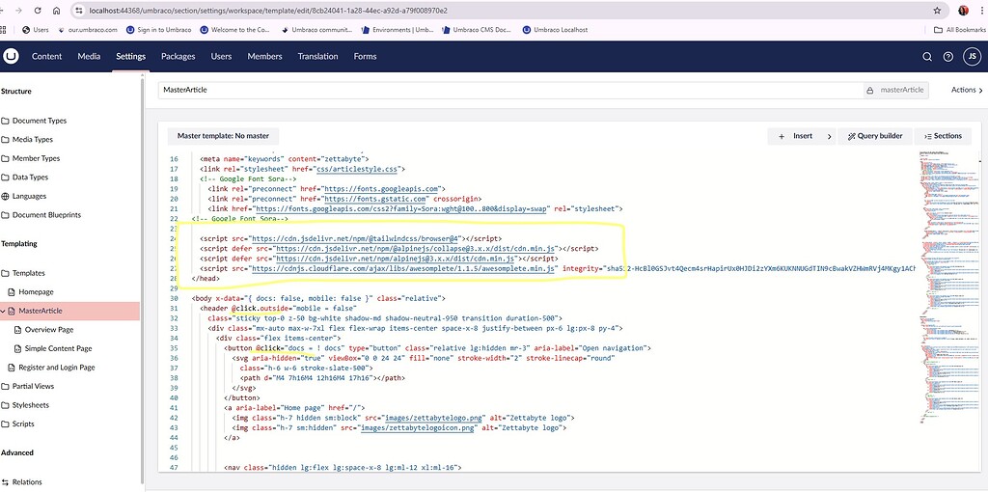
Task: Collapse the MasterArticle template node
Action: (3, 311)
